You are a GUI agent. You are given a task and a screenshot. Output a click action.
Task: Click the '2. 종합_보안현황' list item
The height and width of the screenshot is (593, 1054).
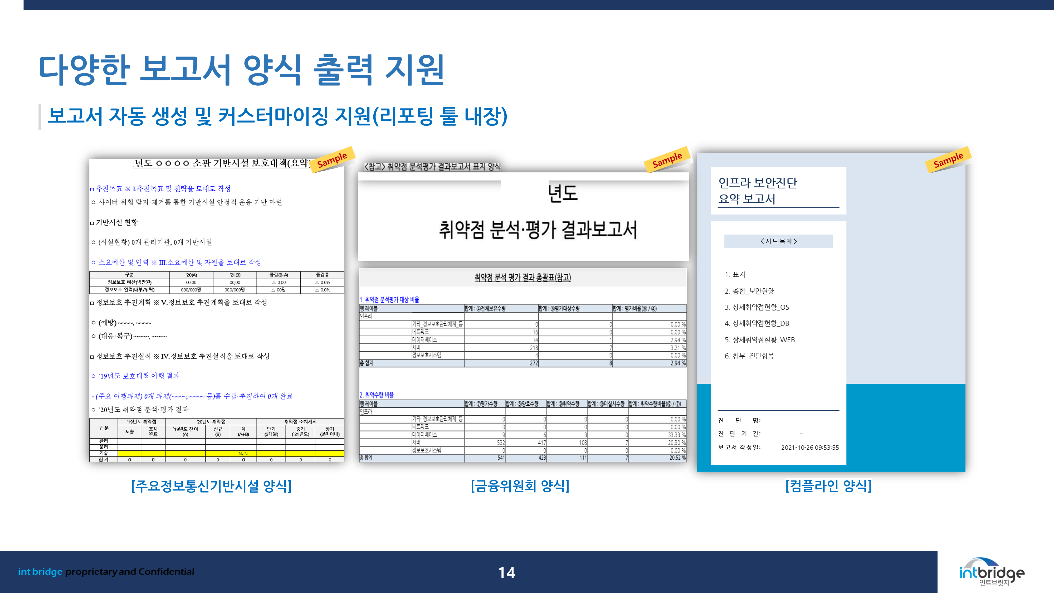click(x=749, y=291)
